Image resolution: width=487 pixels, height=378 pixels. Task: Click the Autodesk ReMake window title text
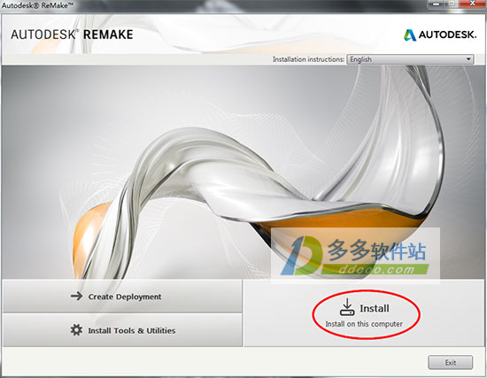point(37,5)
